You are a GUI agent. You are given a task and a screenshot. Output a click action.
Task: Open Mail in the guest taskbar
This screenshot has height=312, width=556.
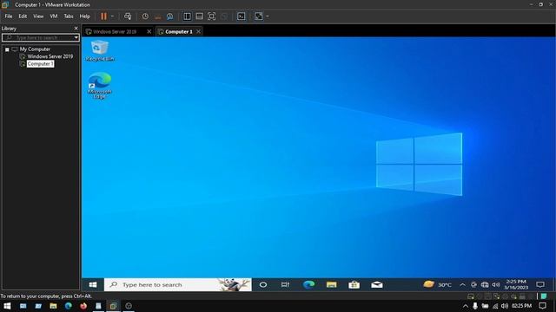(x=376, y=285)
